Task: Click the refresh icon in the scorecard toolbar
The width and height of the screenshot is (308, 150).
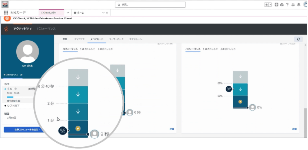Action: (298, 39)
